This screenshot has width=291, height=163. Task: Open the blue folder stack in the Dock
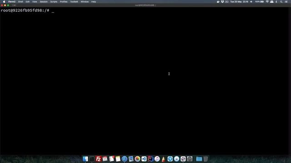199,159
